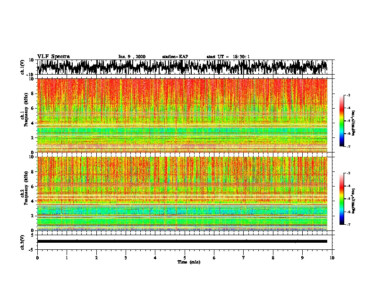
Task: Click the "Time (min)" axis label
Action: 189,262
